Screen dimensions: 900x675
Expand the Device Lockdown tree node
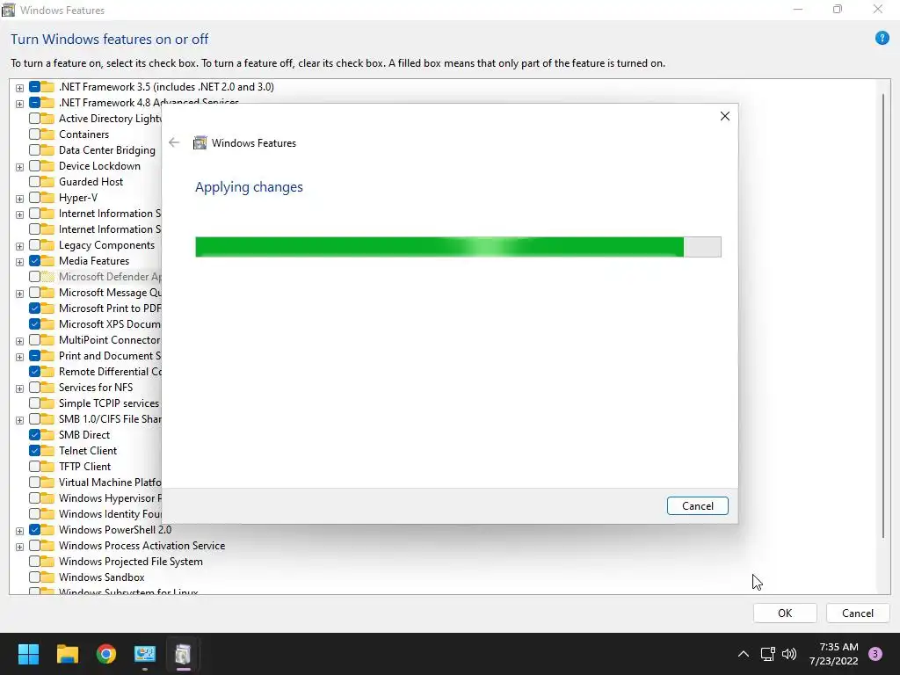[x=19, y=167]
